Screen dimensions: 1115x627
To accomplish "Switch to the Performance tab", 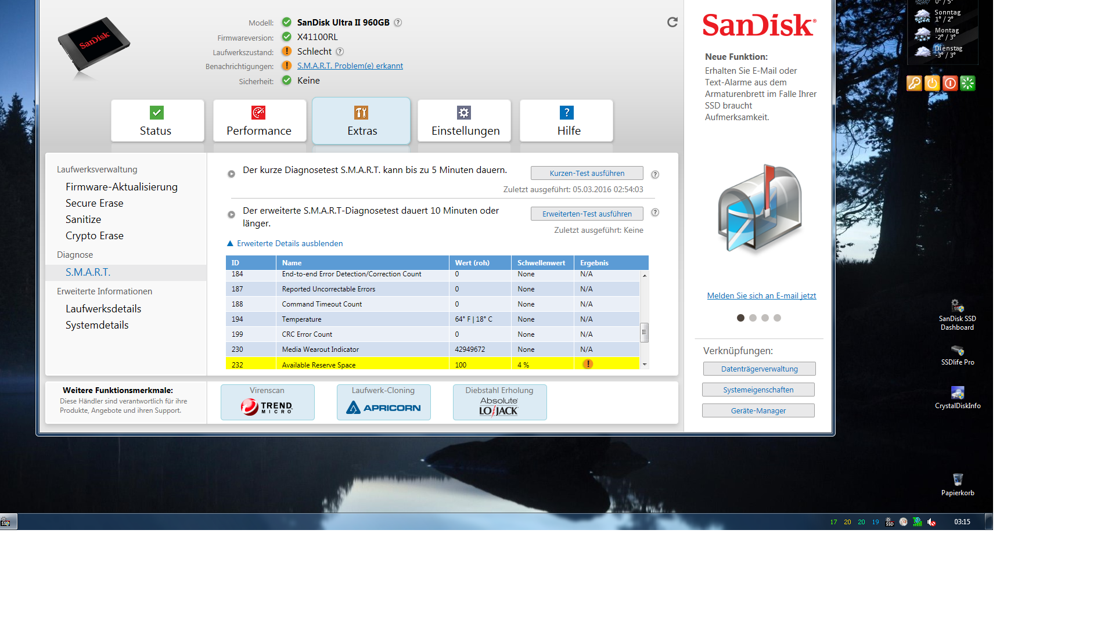I will [x=259, y=121].
